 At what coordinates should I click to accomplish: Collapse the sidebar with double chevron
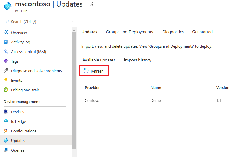pyautogui.click(x=72, y=22)
